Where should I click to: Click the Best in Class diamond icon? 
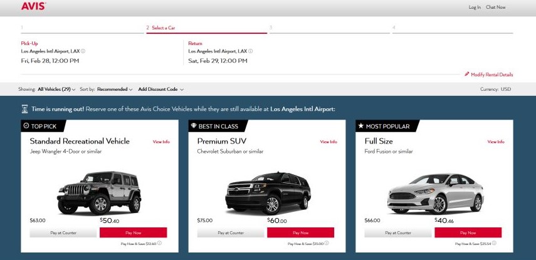pos(194,126)
